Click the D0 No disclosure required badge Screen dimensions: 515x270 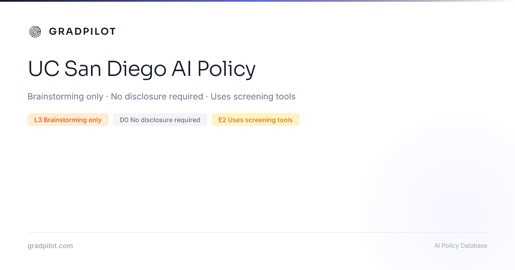pyautogui.click(x=160, y=120)
